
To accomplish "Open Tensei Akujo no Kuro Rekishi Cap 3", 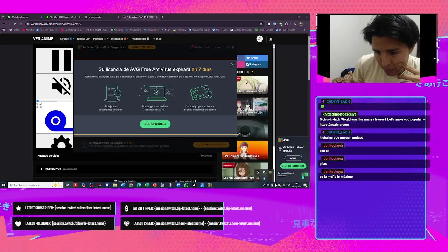I will pos(245,149).
